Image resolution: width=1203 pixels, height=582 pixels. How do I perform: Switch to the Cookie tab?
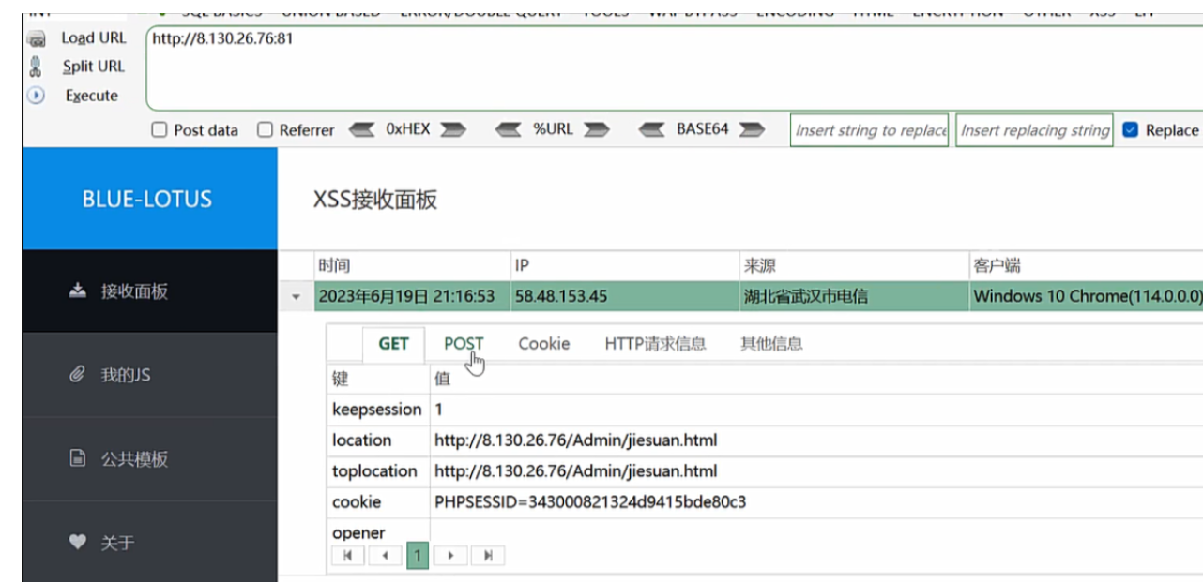point(544,344)
